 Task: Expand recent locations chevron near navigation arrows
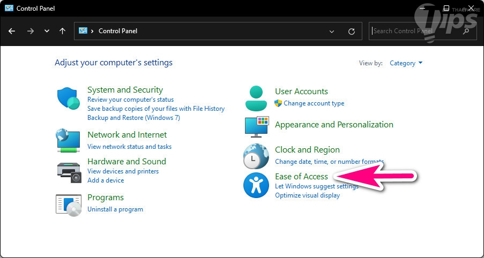pos(47,31)
